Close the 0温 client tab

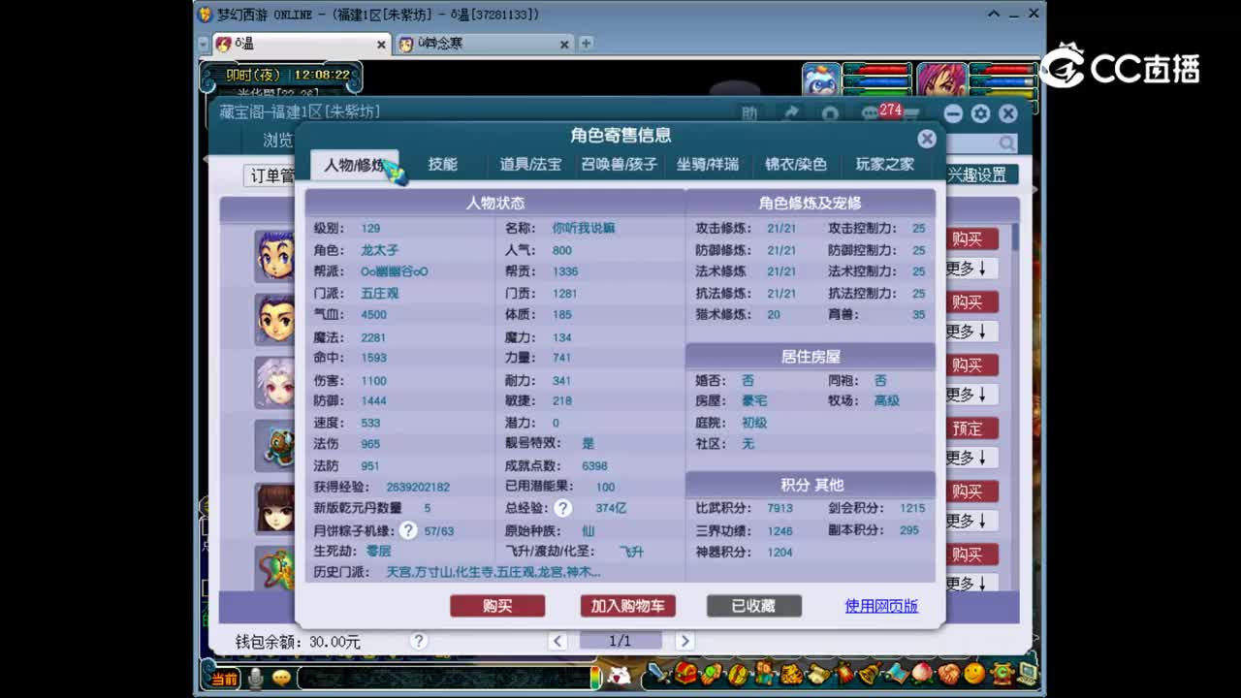[381, 45]
